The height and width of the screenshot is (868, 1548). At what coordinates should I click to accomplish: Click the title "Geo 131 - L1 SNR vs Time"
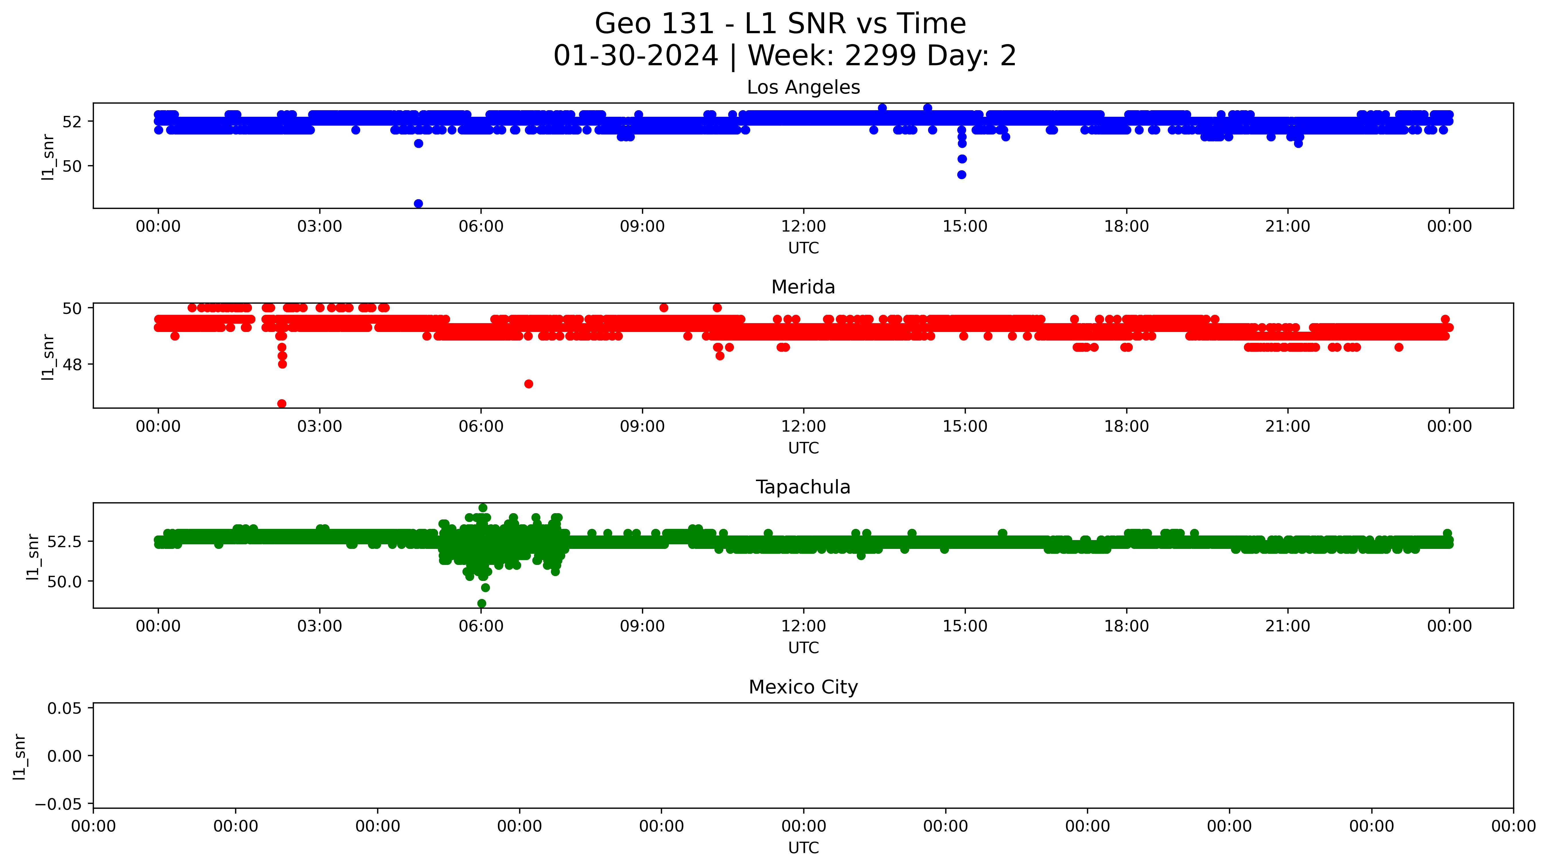780,24
